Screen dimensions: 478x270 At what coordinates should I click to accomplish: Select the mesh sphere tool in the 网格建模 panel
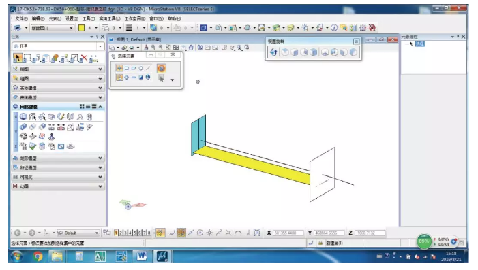[x=23, y=117]
